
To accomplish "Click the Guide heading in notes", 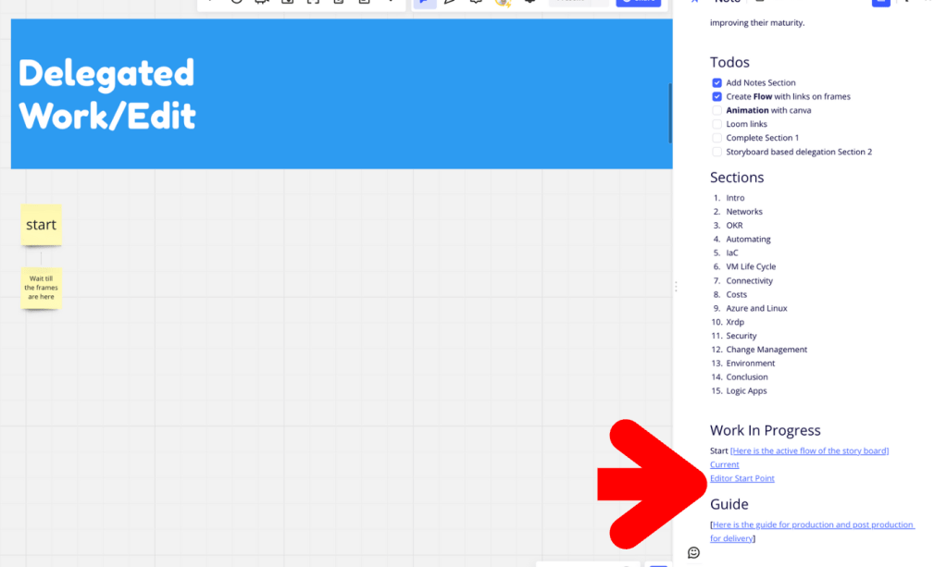I will [x=729, y=504].
